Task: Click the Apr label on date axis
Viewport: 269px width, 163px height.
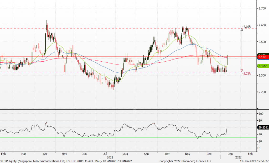Action: tap(45, 153)
